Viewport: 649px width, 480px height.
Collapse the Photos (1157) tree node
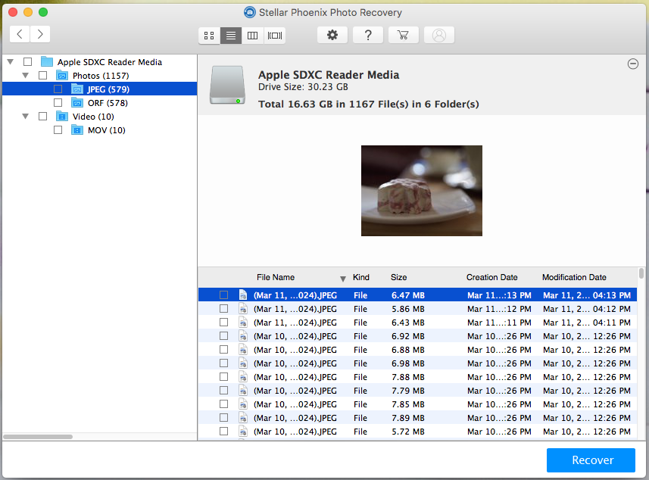click(x=25, y=75)
